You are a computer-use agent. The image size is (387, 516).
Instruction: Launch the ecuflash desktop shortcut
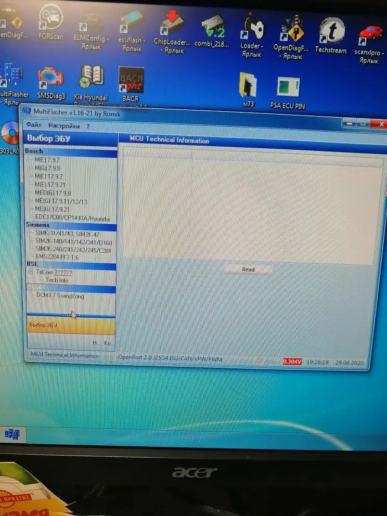click(x=132, y=31)
